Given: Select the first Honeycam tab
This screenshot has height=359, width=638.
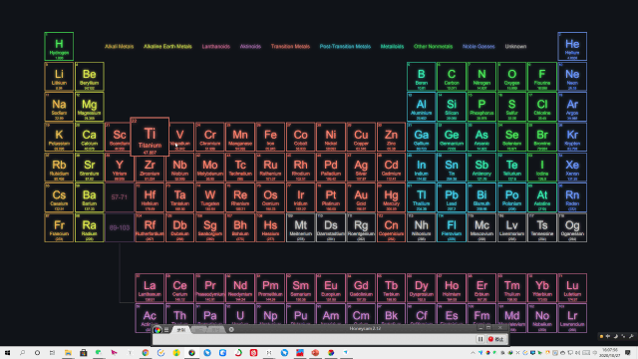Looking at the screenshot, I should point(181,330).
